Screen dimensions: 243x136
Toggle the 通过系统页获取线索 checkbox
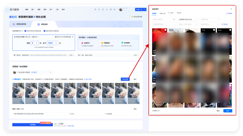click(44, 31)
